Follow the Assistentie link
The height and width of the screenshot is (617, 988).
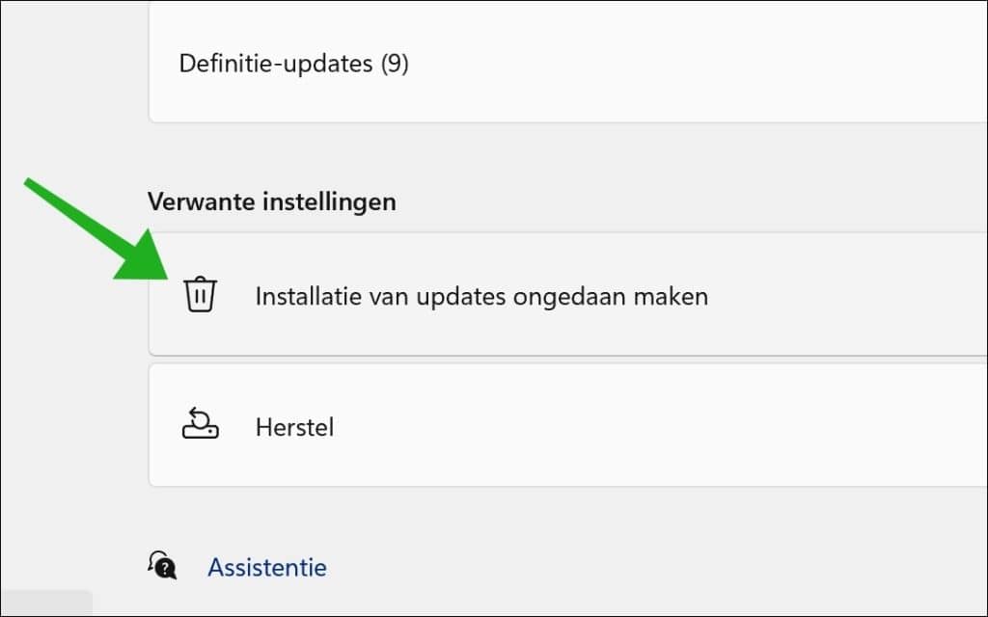pyautogui.click(x=266, y=567)
